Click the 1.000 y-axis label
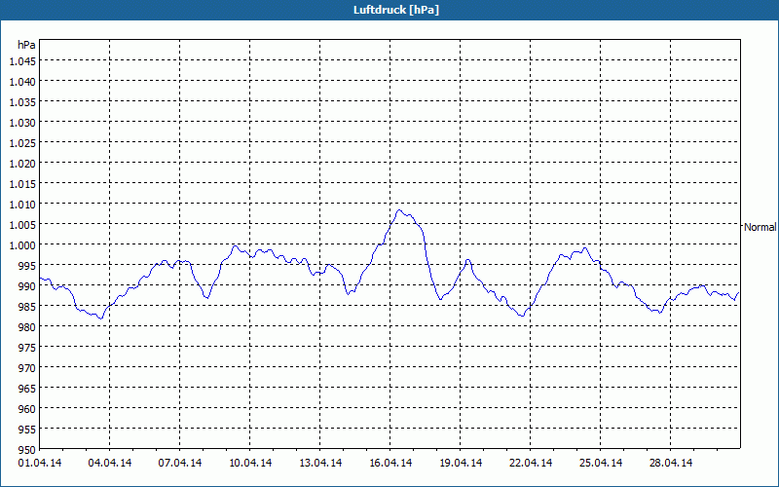 point(22,245)
